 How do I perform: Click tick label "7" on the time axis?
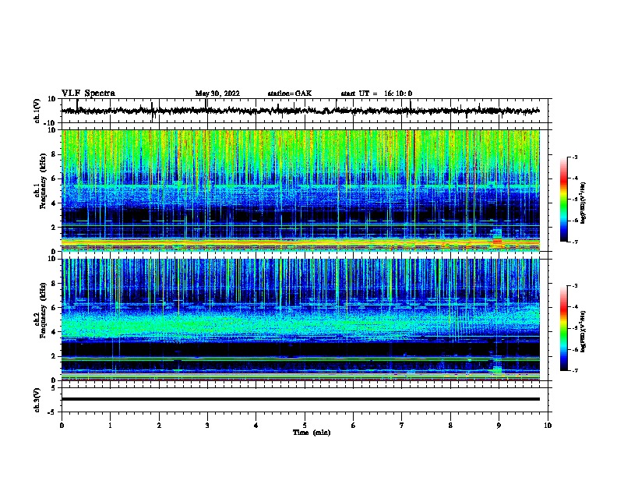click(x=402, y=426)
